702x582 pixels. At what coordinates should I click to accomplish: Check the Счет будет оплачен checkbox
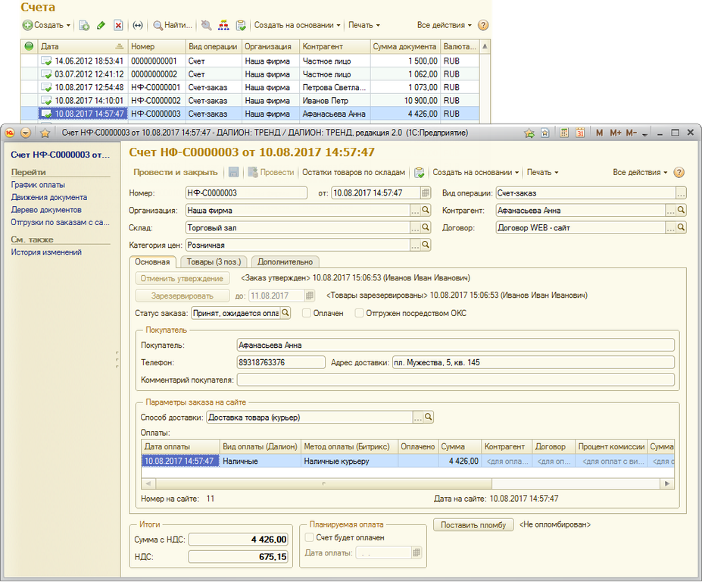(x=309, y=537)
